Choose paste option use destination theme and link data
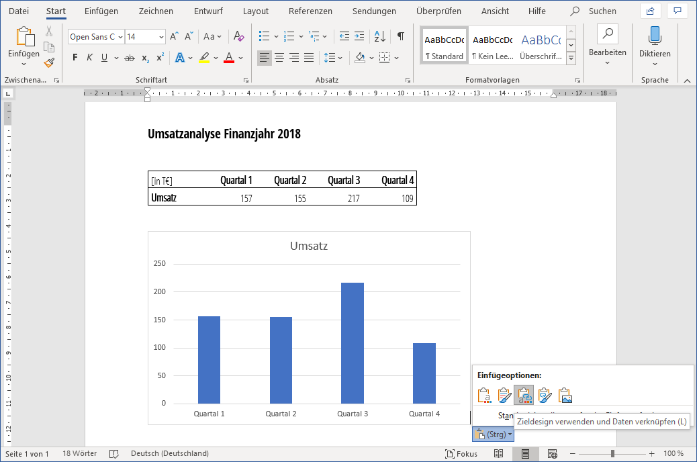The image size is (697, 462). coord(524,396)
